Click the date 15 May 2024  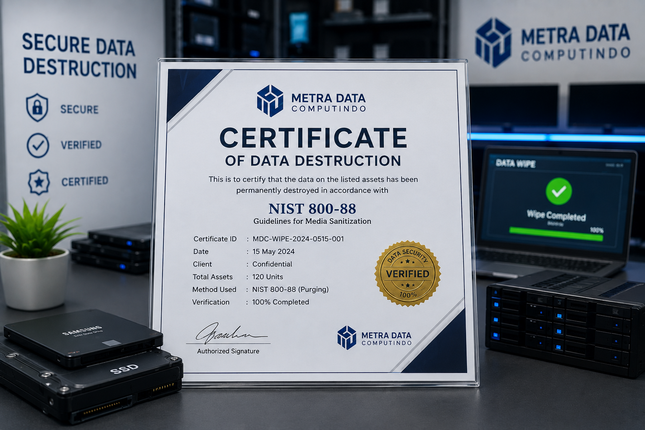273,252
